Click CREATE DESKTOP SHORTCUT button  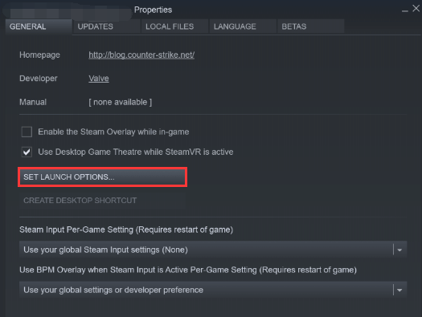coord(103,201)
